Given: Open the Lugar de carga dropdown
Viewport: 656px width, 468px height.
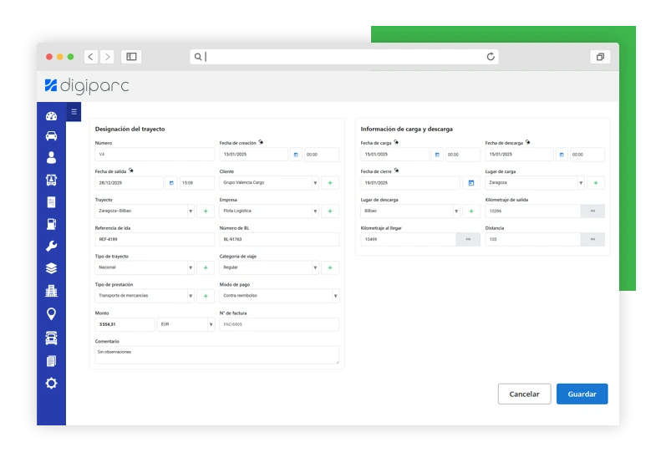Looking at the screenshot, I should [581, 183].
